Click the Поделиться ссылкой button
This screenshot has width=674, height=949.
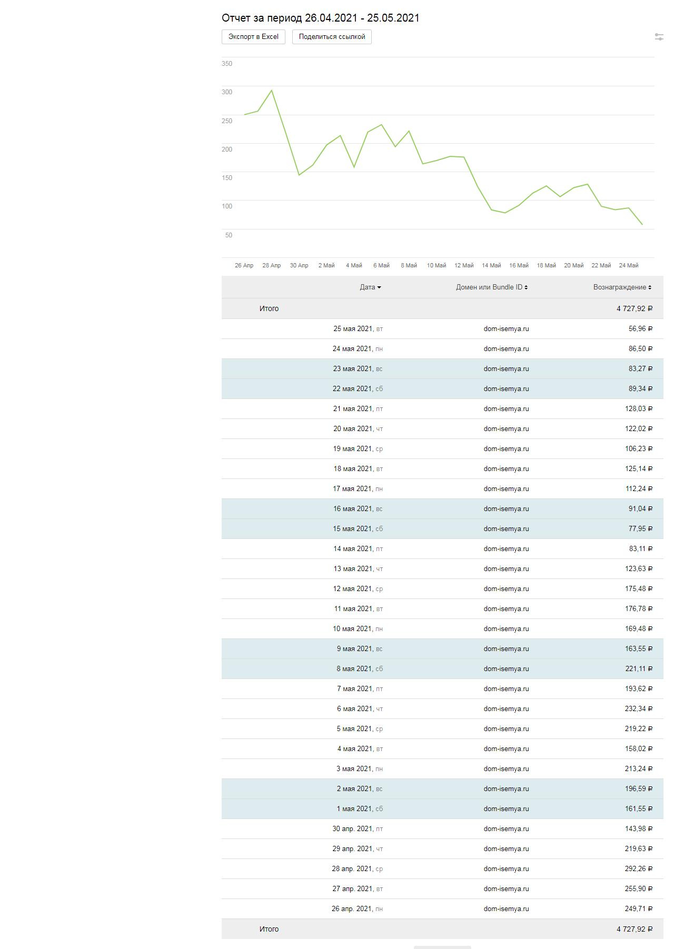click(x=332, y=37)
